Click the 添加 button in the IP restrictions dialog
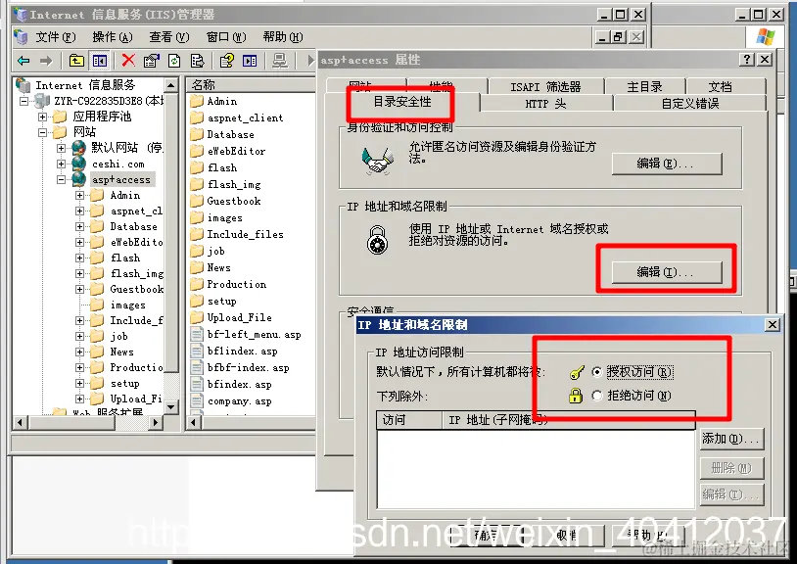Image resolution: width=797 pixels, height=564 pixels. click(732, 440)
